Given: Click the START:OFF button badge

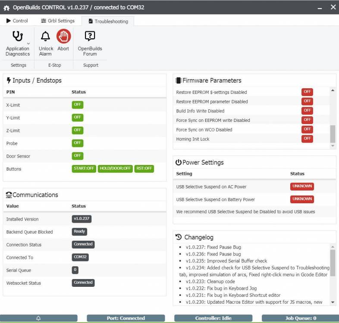Looking at the screenshot, I should (x=84, y=168).
